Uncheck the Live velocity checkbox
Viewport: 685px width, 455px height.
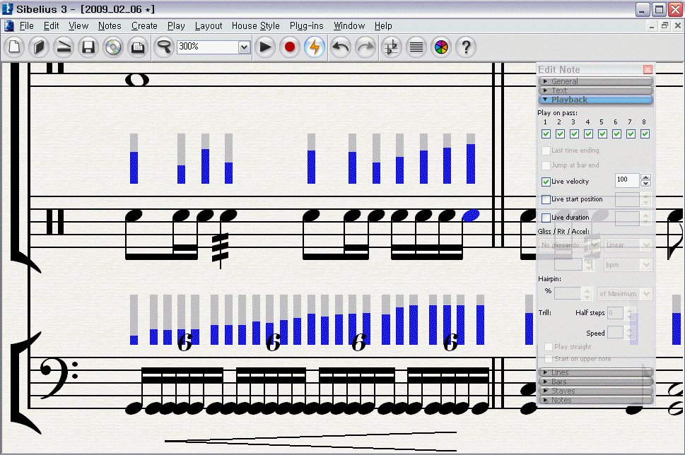[x=546, y=182]
